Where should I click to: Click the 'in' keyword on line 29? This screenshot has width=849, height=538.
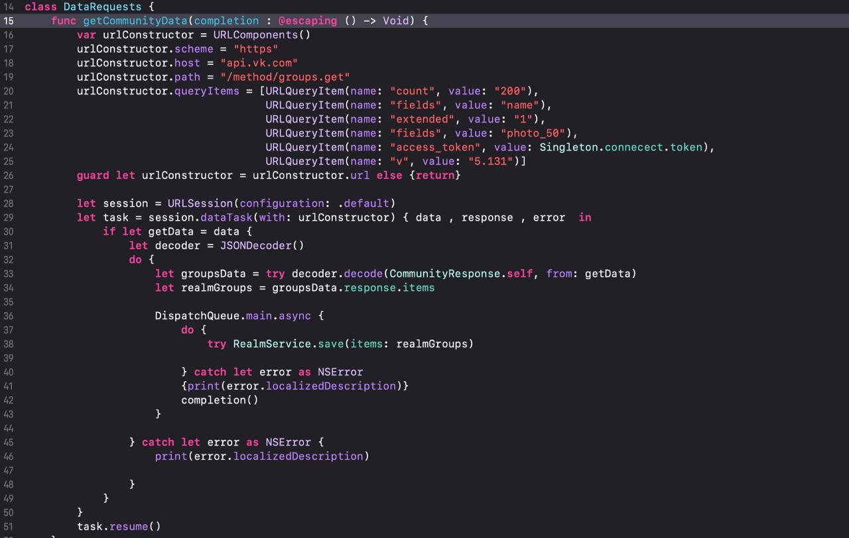[x=585, y=217]
